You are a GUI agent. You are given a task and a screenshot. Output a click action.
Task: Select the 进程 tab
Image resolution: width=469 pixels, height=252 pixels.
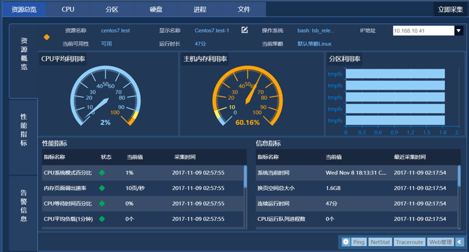[x=200, y=9]
